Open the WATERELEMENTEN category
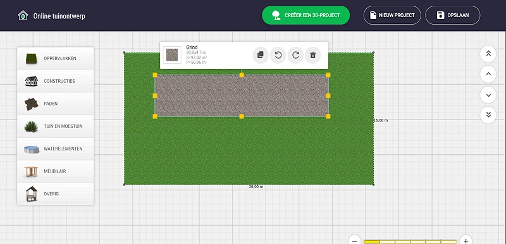The image size is (506, 244). tap(55, 149)
